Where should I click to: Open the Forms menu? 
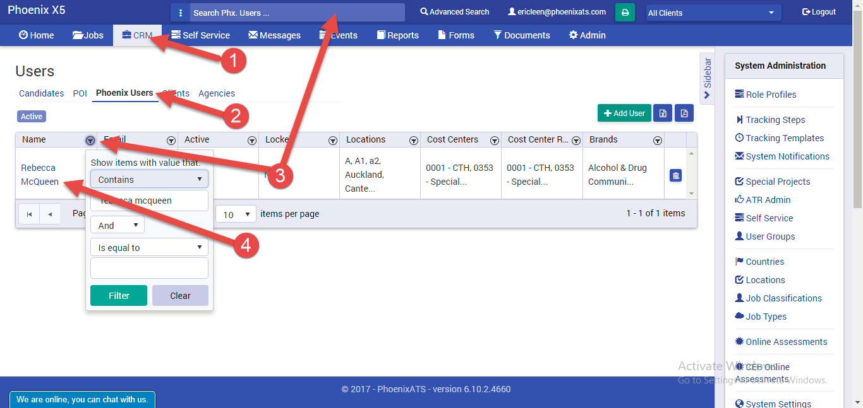[x=456, y=35]
